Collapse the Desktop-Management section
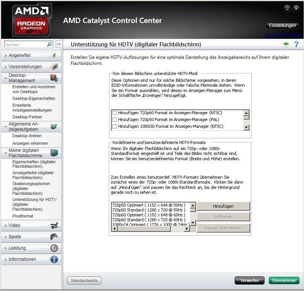304x291 pixels. [x=6, y=78]
